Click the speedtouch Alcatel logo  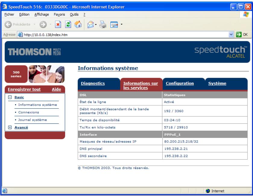[220, 52]
